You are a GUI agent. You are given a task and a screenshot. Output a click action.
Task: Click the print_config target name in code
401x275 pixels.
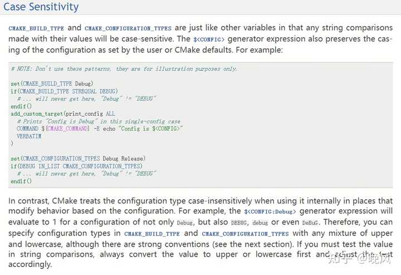[85, 114]
